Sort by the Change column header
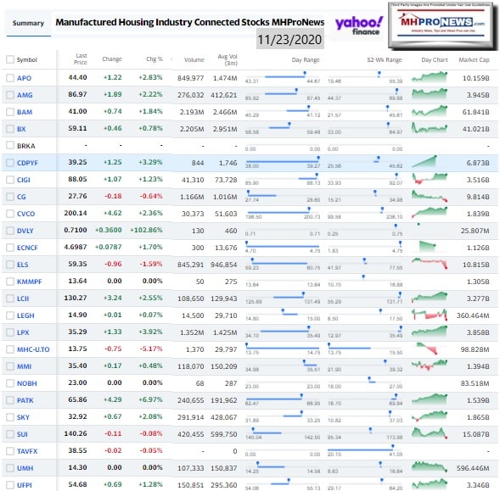This screenshot has width=500, height=491. [x=112, y=59]
